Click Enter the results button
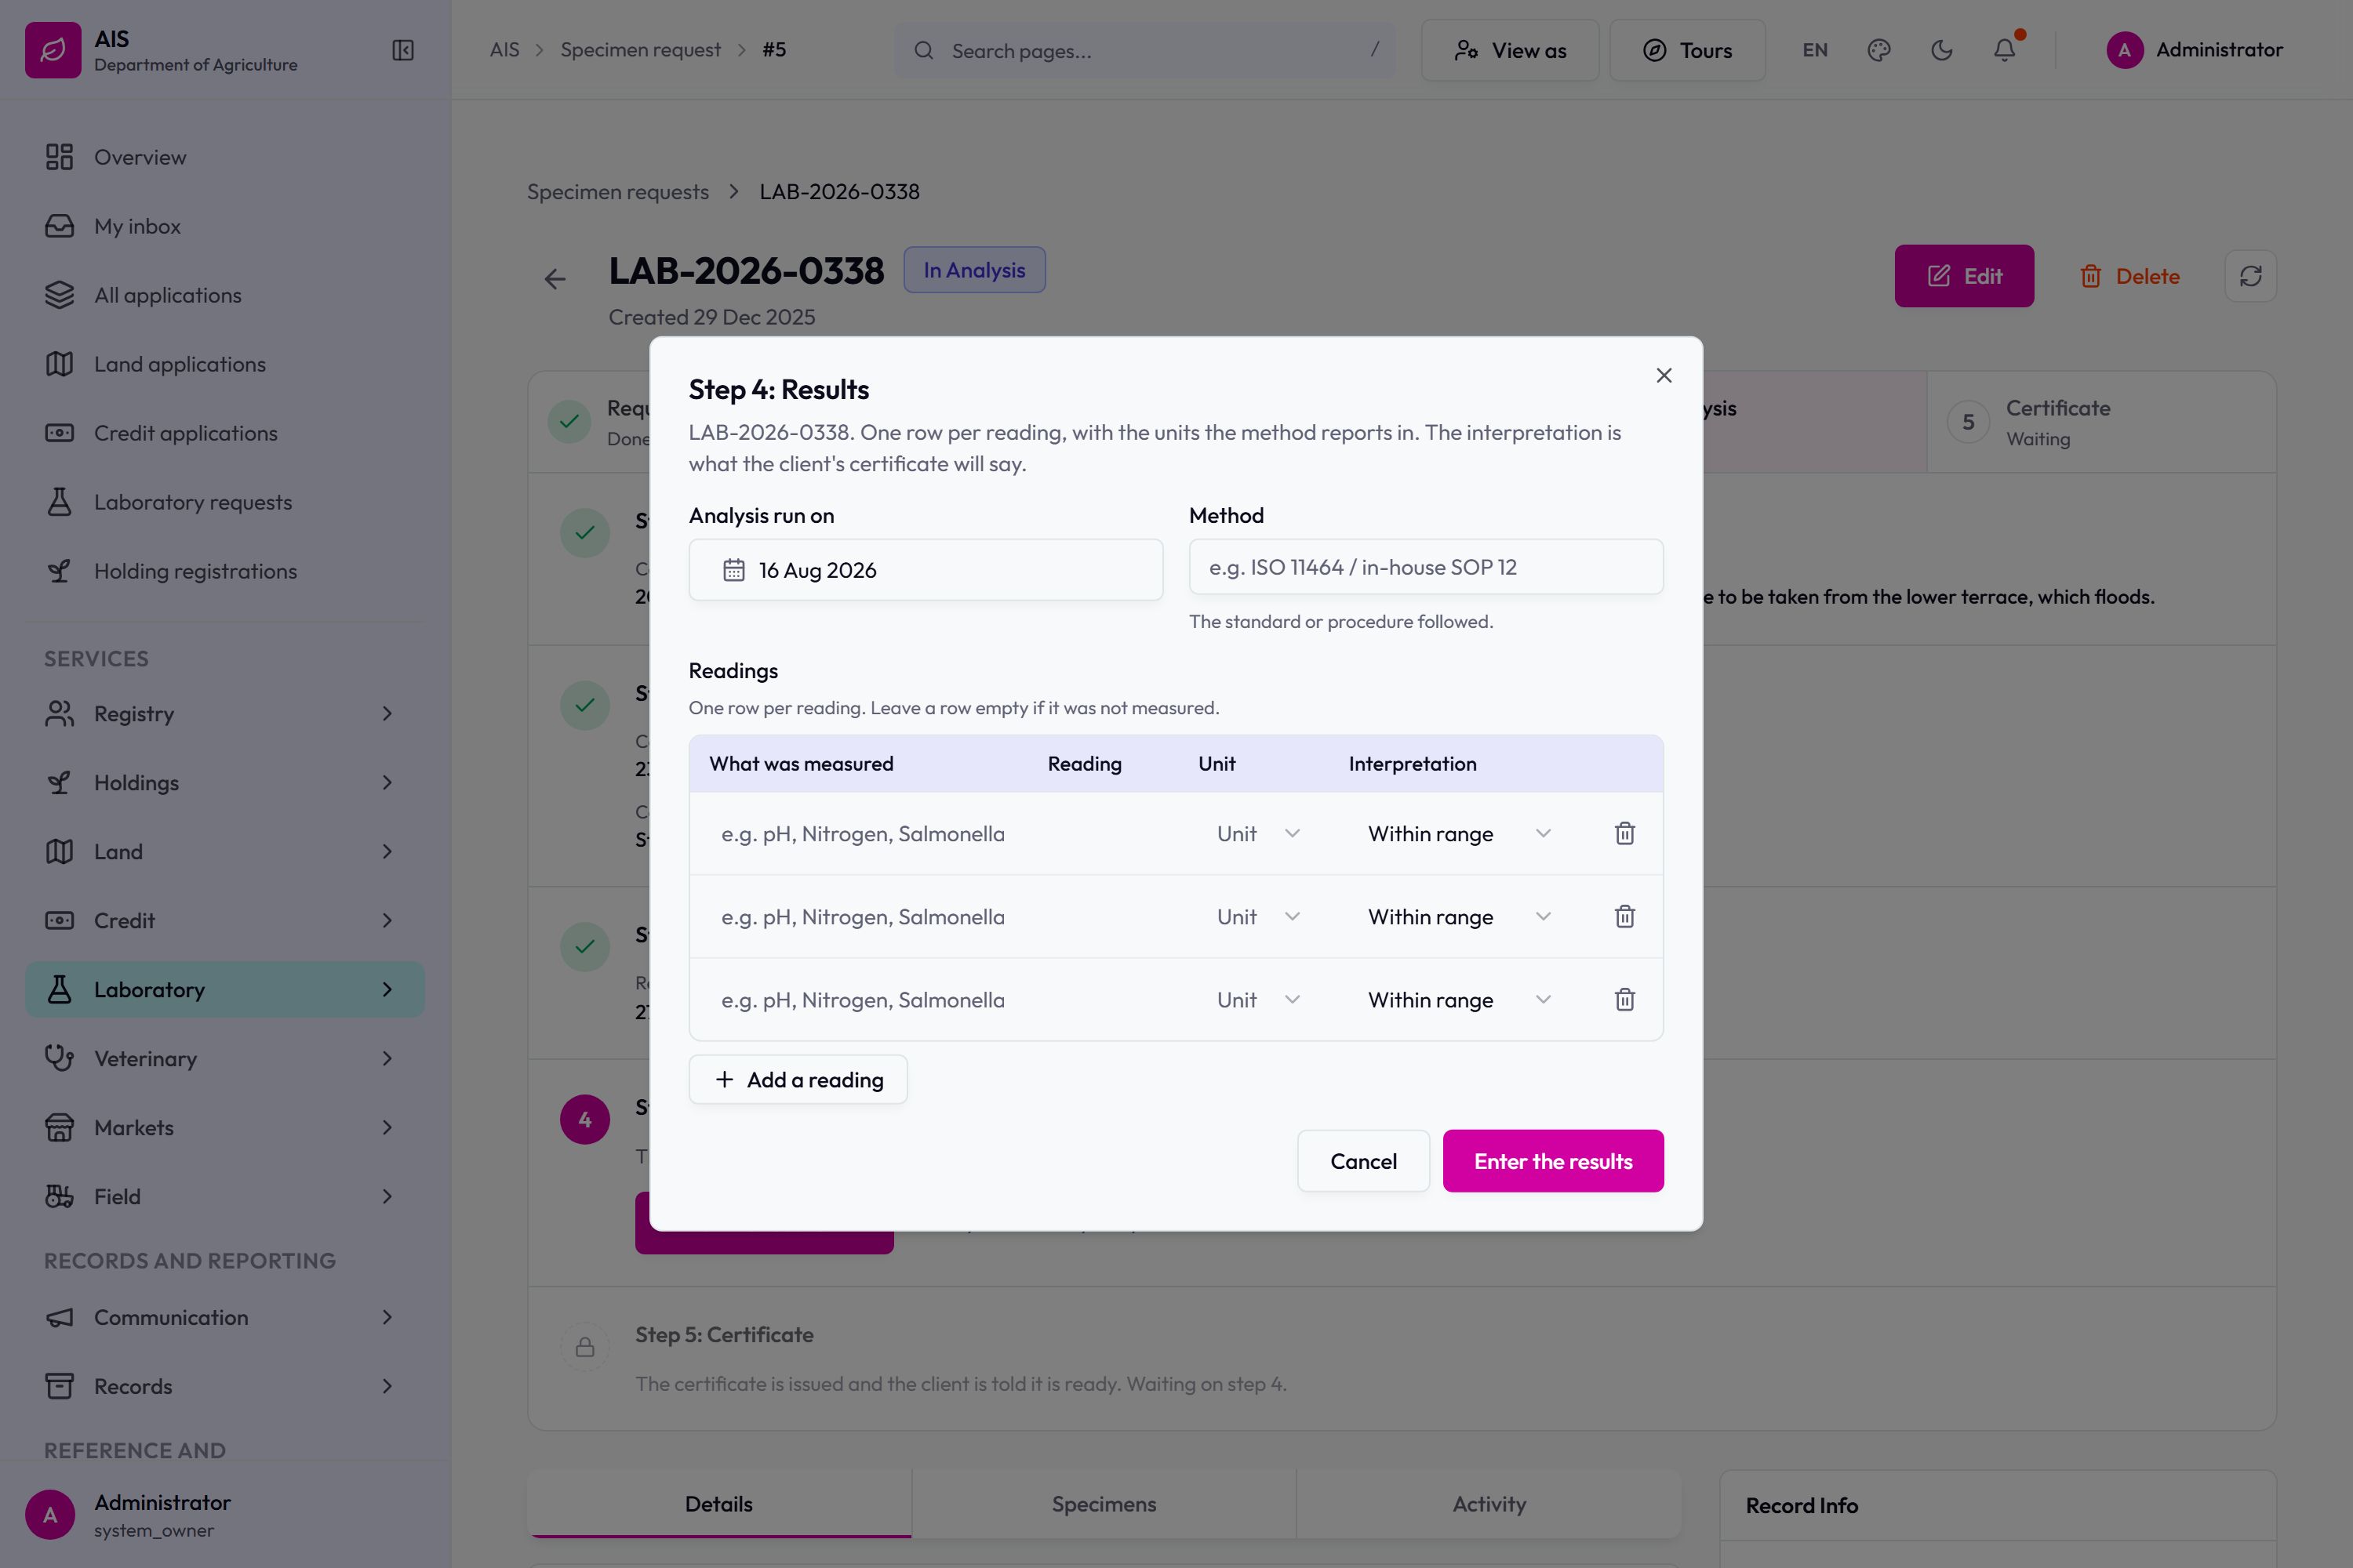This screenshot has width=2353, height=1568. pyautogui.click(x=1553, y=1160)
